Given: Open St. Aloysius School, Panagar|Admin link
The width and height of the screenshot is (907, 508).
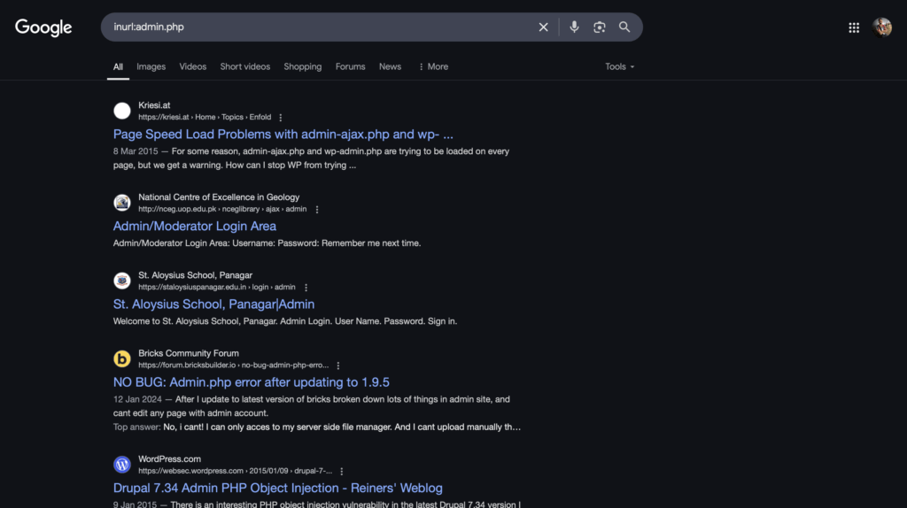Looking at the screenshot, I should [x=214, y=304].
